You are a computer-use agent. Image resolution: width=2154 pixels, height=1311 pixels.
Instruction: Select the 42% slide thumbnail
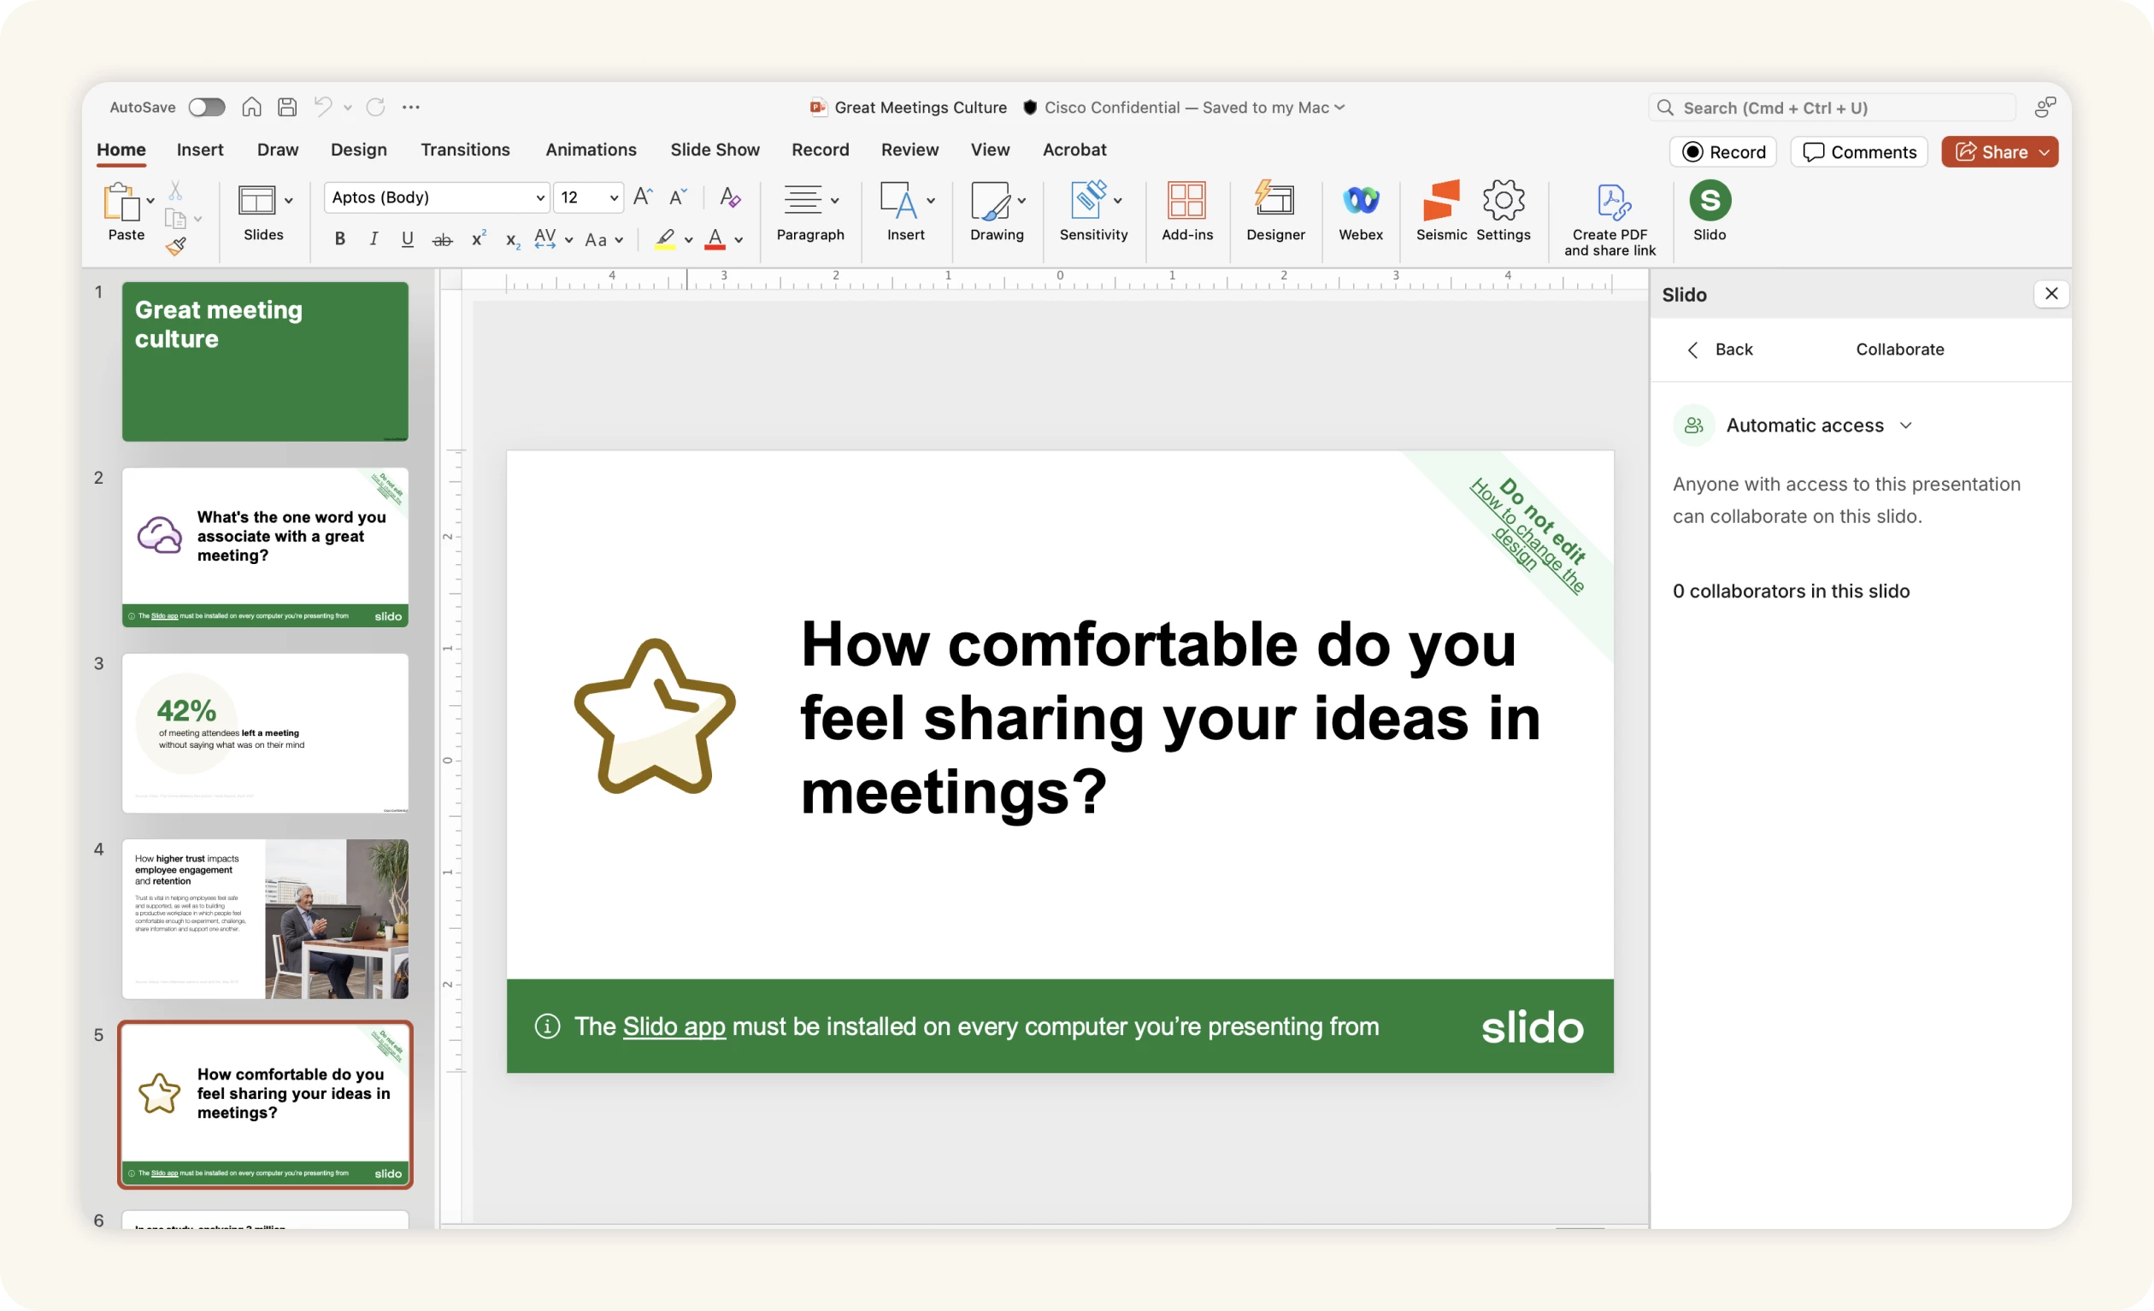tap(265, 732)
